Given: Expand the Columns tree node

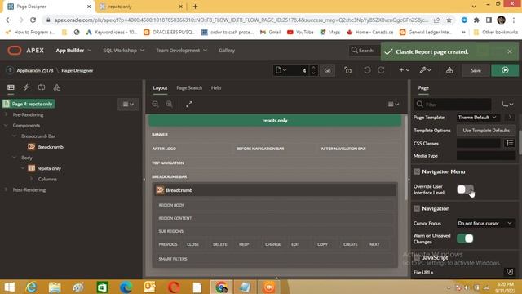Looking at the screenshot, I should point(31,179).
